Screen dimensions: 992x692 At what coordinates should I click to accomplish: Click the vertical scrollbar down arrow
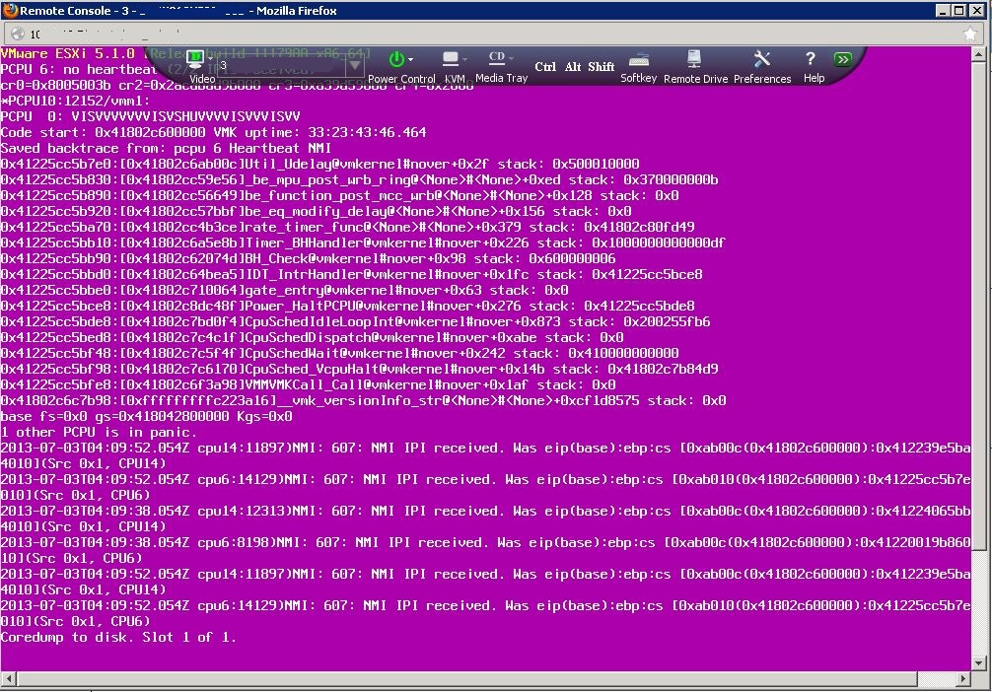click(979, 663)
